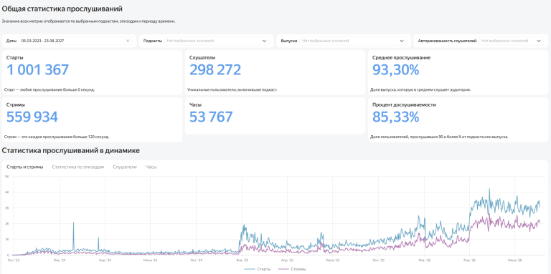
Task: Toggle the Старты series in the legend
Action: click(x=258, y=269)
